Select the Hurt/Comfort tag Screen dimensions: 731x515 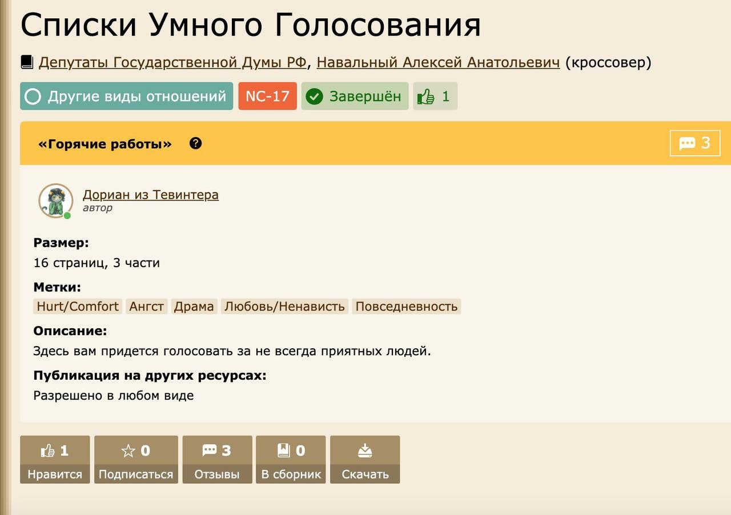(78, 307)
